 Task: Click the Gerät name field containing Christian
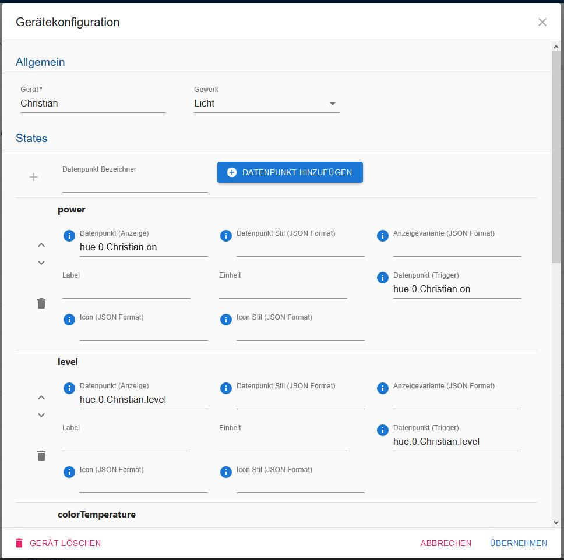[93, 104]
